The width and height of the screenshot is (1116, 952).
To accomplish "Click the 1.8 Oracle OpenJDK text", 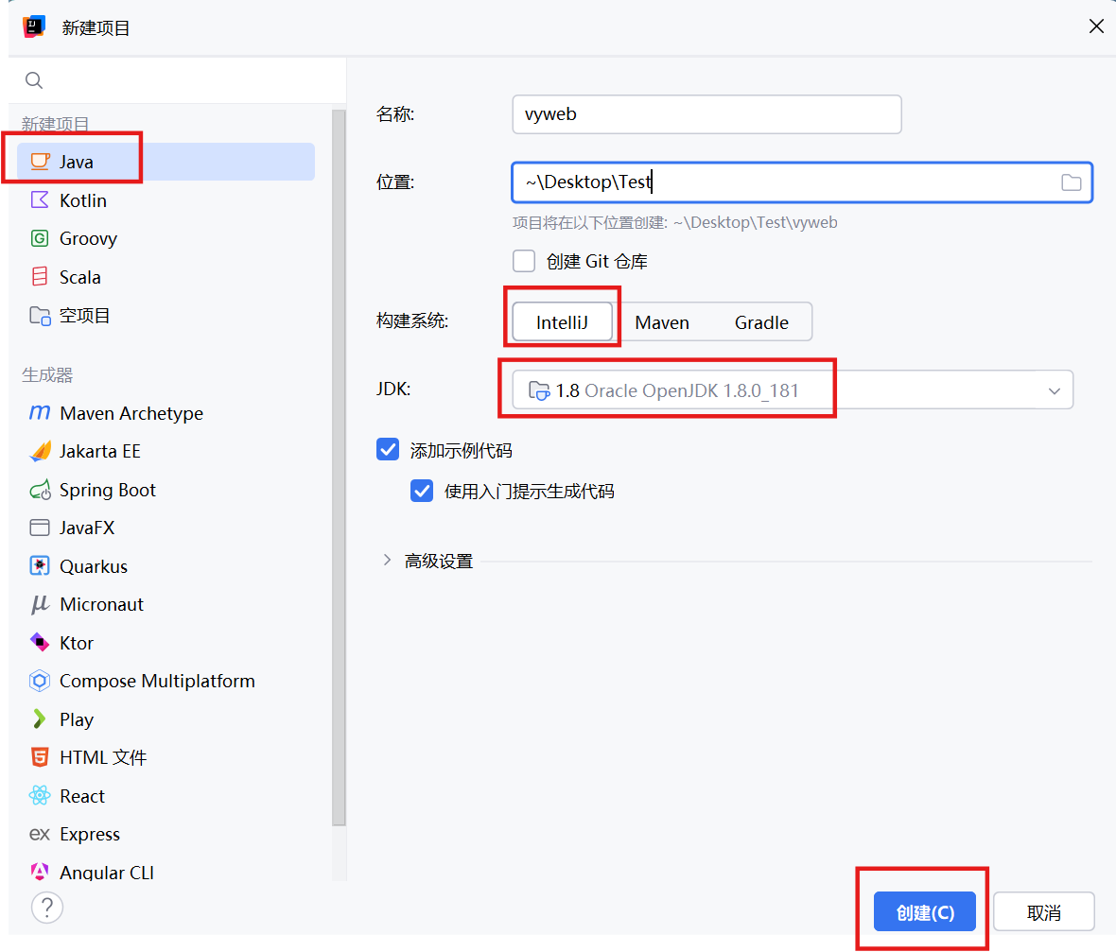I will click(677, 390).
